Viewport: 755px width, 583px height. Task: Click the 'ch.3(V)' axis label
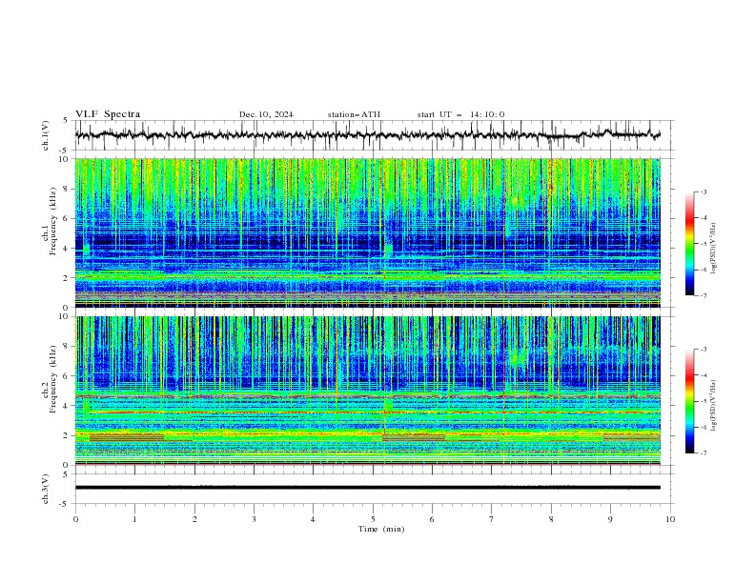(46, 489)
